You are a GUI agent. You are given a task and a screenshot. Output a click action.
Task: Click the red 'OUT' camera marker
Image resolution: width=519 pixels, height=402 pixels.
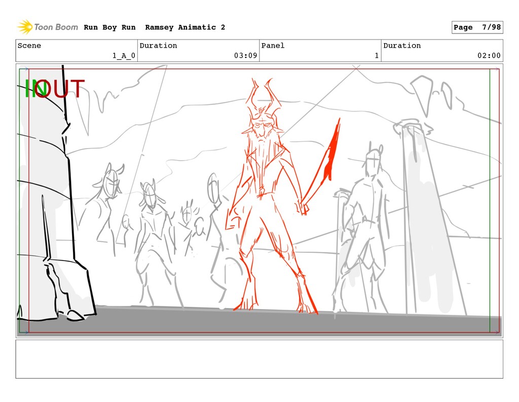(60, 89)
